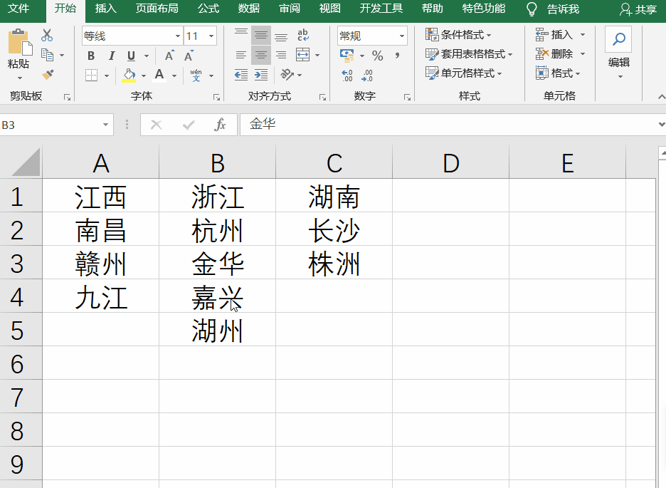This screenshot has width=666, height=488.
Task: Click 插入 insert cells button
Action: pyautogui.click(x=554, y=35)
